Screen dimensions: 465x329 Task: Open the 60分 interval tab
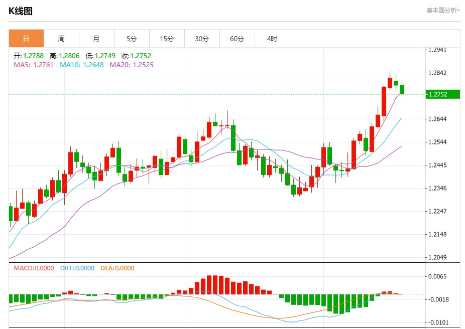point(237,39)
